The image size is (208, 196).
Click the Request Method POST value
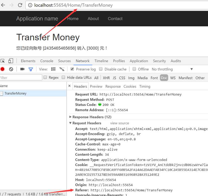(110, 100)
